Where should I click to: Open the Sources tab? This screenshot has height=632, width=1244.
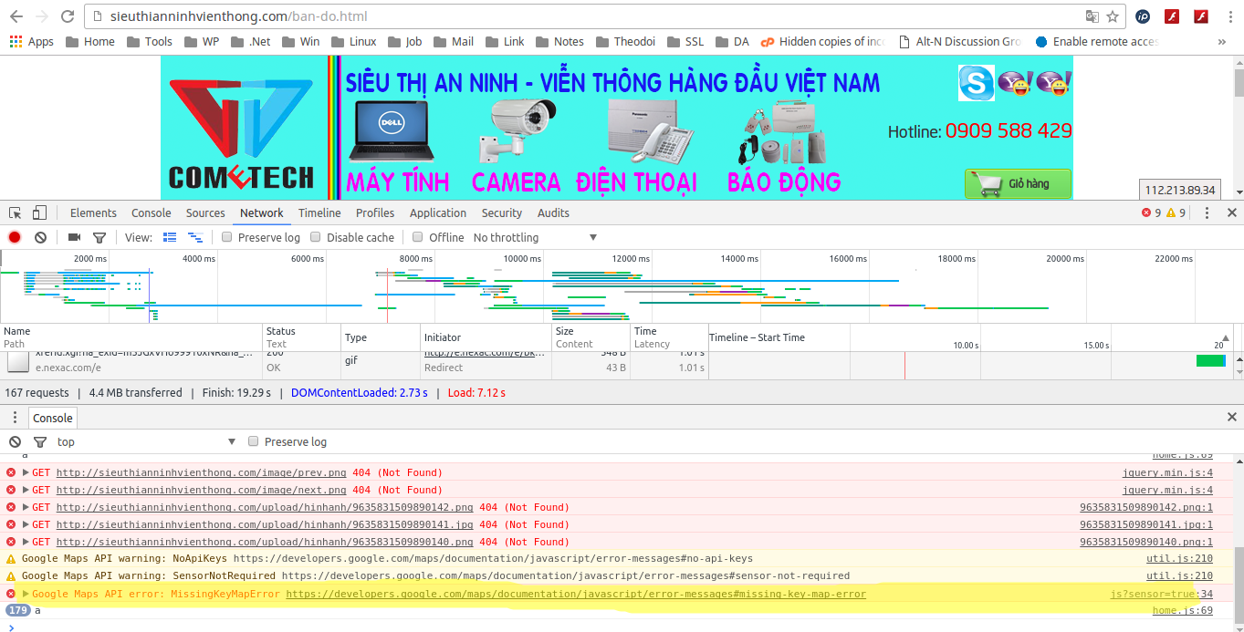(x=205, y=212)
